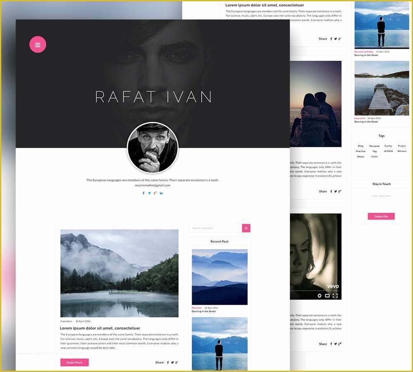
Task: Click the muslimmahin@gmail.com email address
Action: pos(152,185)
